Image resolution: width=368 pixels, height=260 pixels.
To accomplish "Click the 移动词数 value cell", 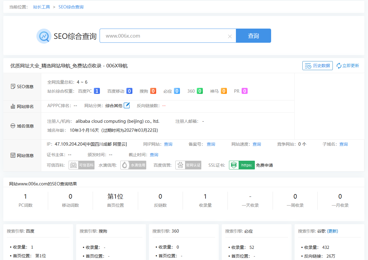I will [70, 200].
